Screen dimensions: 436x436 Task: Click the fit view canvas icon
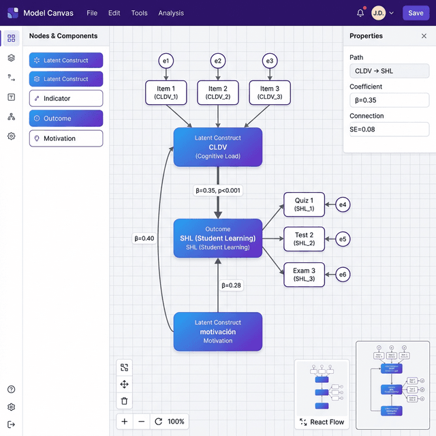click(124, 367)
